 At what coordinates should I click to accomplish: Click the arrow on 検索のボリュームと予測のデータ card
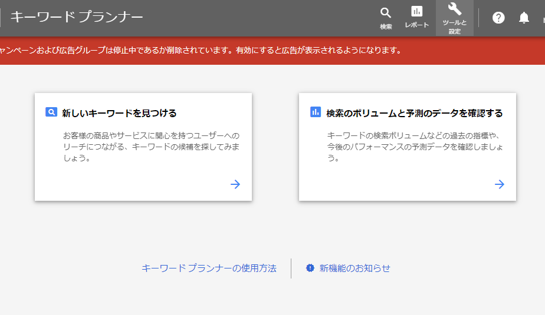coord(500,184)
